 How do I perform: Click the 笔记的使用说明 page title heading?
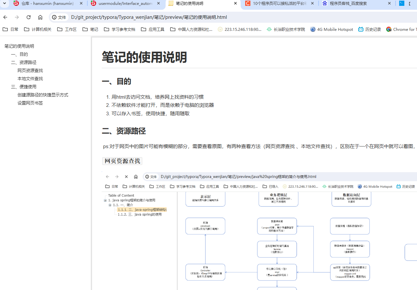pos(145,57)
